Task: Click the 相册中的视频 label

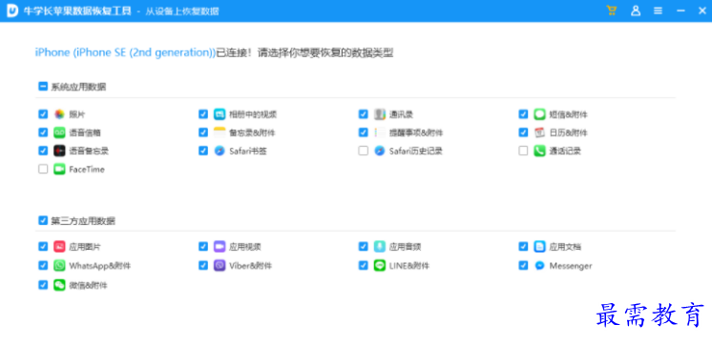Action: (253, 114)
